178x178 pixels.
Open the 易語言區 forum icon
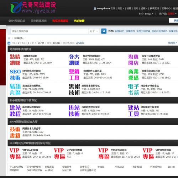click(x=15, y=89)
